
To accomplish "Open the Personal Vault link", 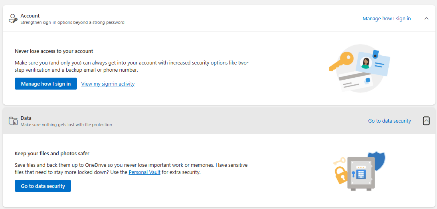I will coord(144,172).
